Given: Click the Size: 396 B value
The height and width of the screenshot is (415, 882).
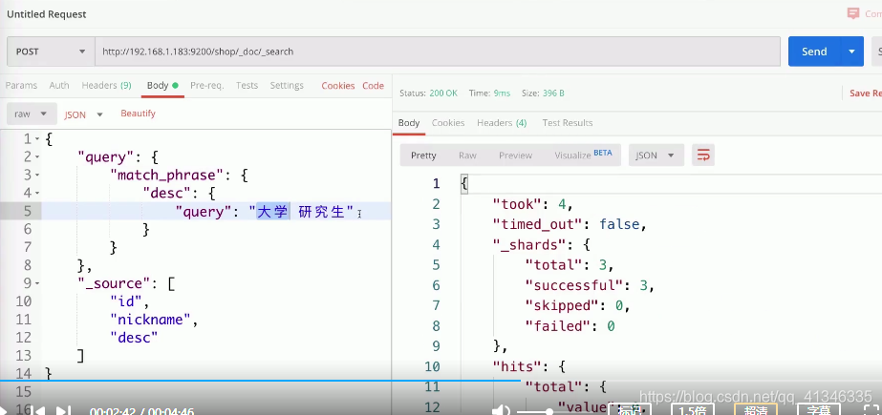Looking at the screenshot, I should click(x=543, y=93).
